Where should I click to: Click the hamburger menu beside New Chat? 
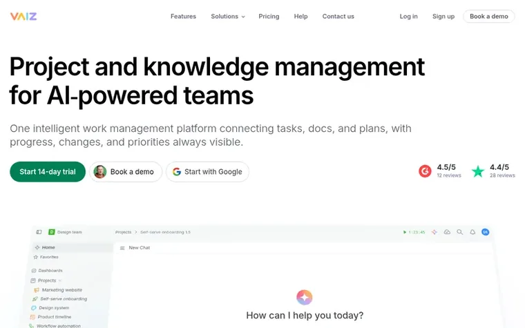tap(122, 248)
